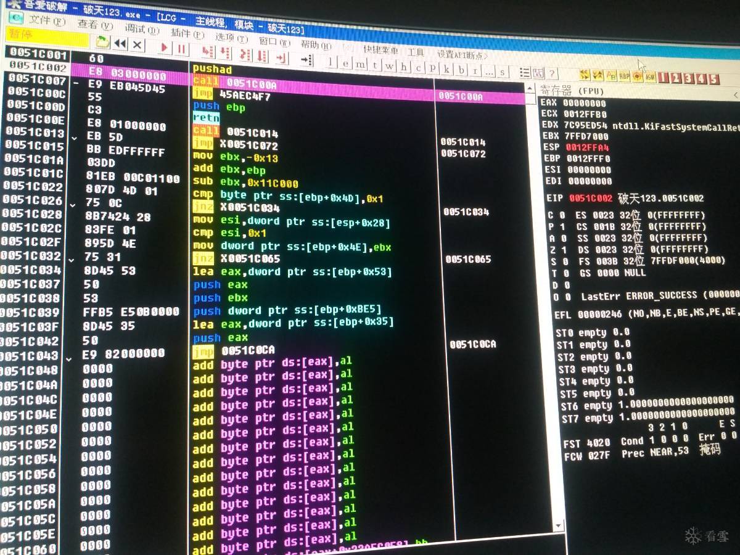Click the second yellow plugin icon
Image resolution: width=740 pixels, height=555 pixels.
point(597,76)
